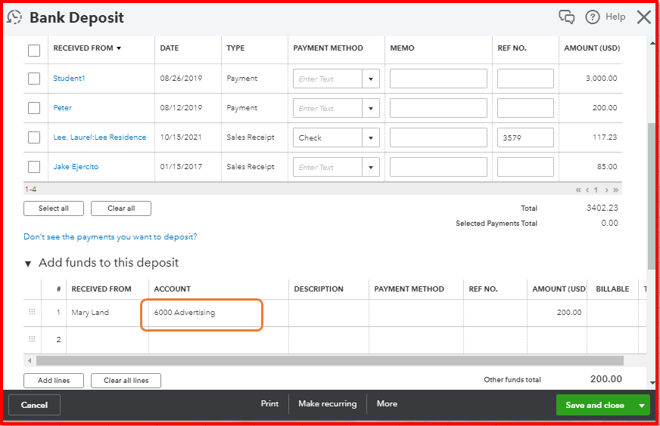Click the Print option

[x=269, y=404]
